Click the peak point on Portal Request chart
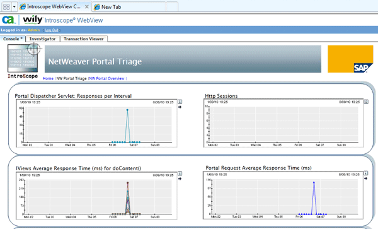 314,182
